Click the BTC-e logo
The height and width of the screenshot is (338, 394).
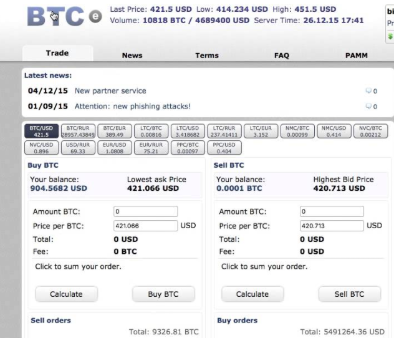pyautogui.click(x=64, y=17)
